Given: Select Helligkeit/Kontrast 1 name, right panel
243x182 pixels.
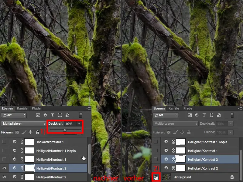Looking at the screenshot, I should [x=203, y=151].
